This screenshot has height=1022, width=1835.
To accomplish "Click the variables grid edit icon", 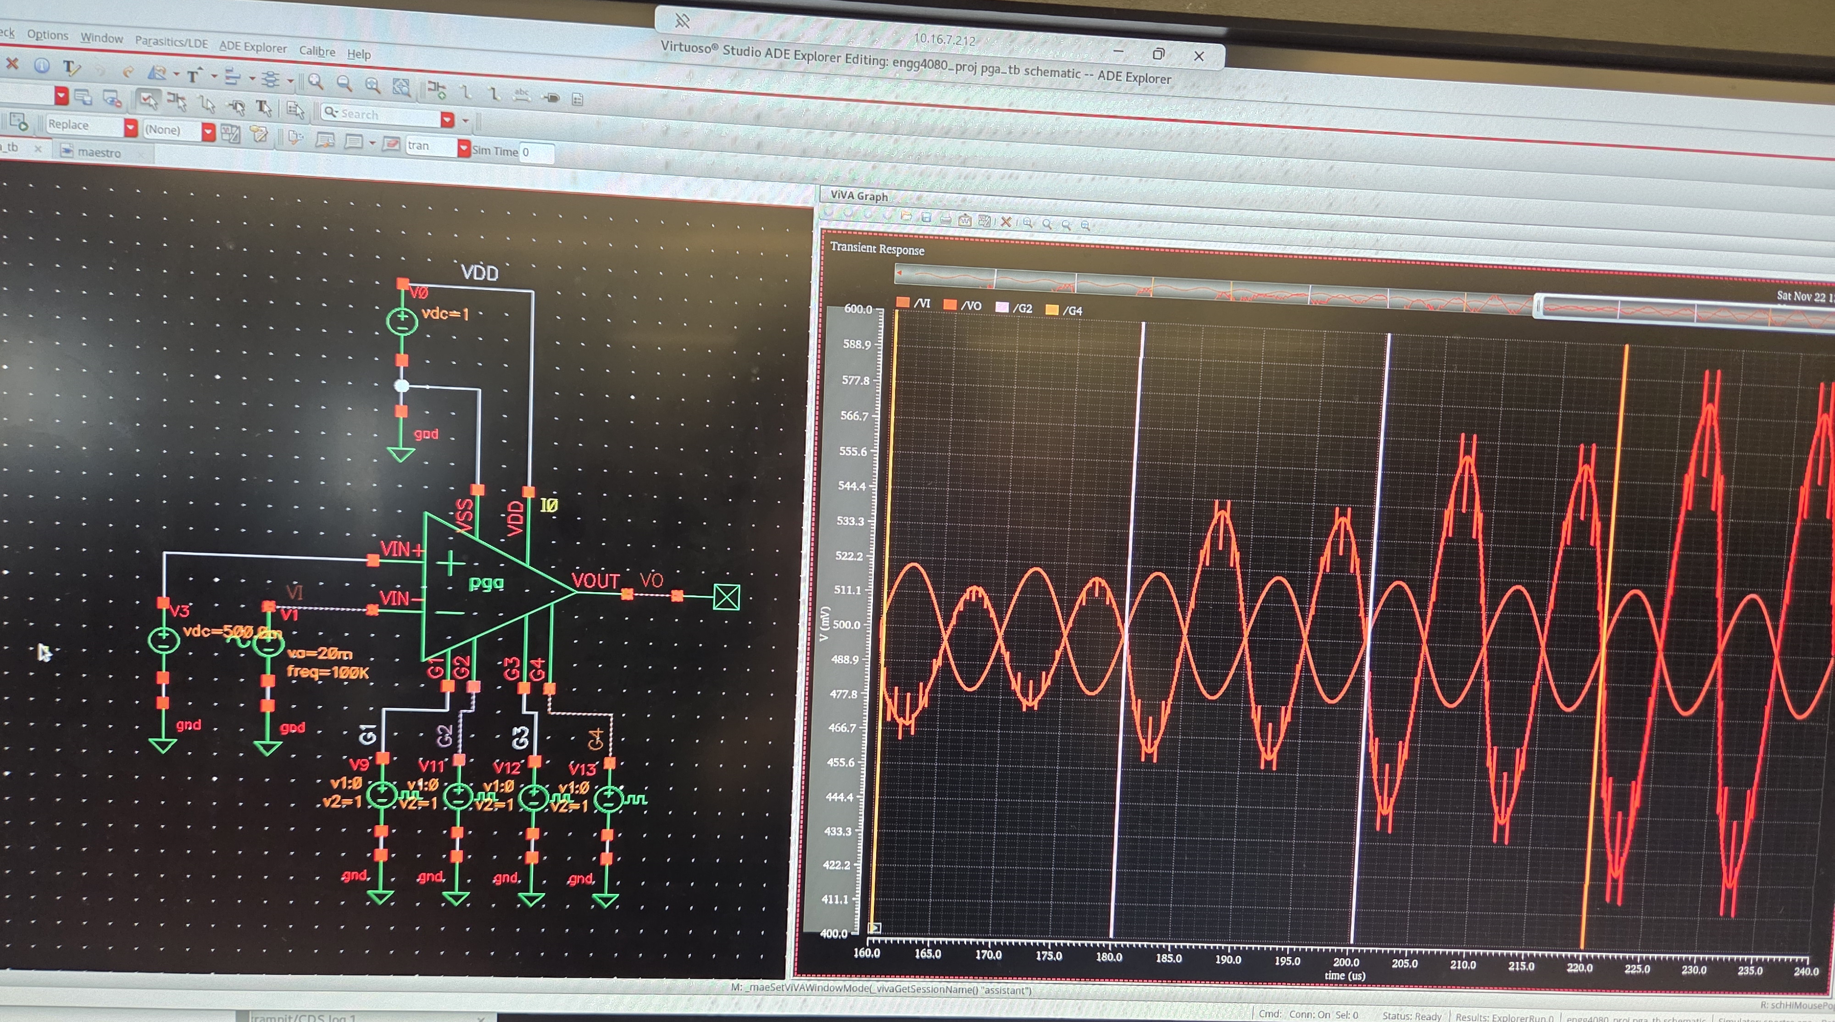I will pyautogui.click(x=230, y=133).
